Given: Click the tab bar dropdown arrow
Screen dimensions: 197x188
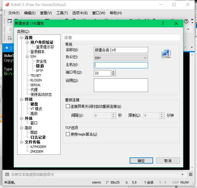Looking at the screenshot, I should pos(192,48).
